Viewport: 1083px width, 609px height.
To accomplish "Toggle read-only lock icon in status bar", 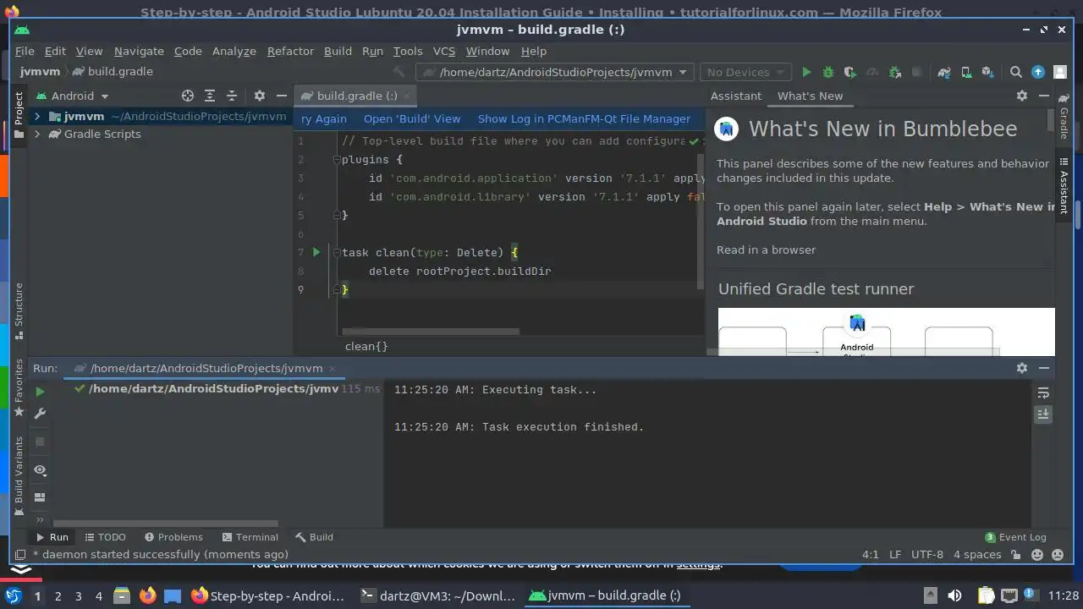I will click(1015, 555).
